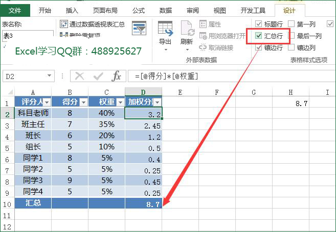Click the Summarize with PivotTable icon
This screenshot has height=232, width=336.
(63, 24)
